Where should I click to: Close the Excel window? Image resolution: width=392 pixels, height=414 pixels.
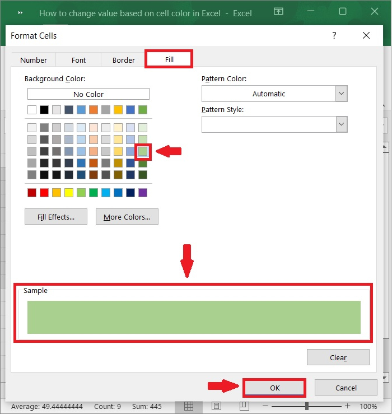click(375, 11)
